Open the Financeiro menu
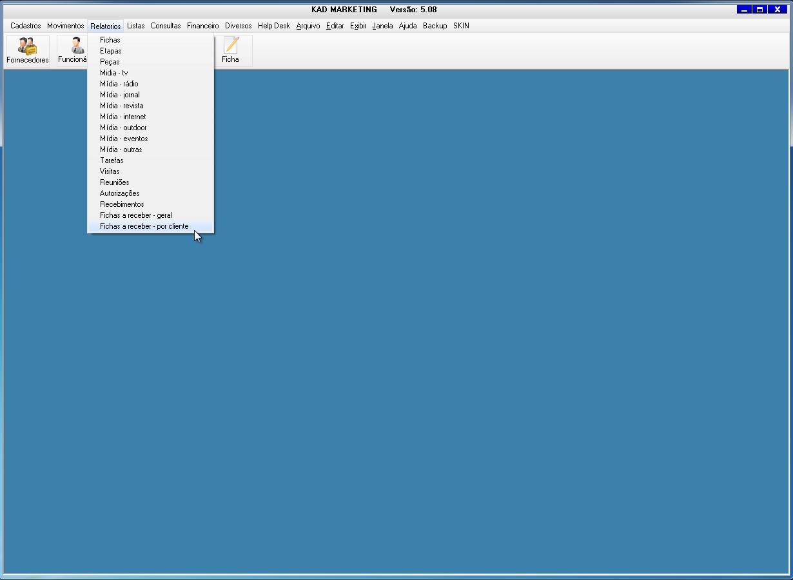Viewport: 793px width, 580px height. 203,26
